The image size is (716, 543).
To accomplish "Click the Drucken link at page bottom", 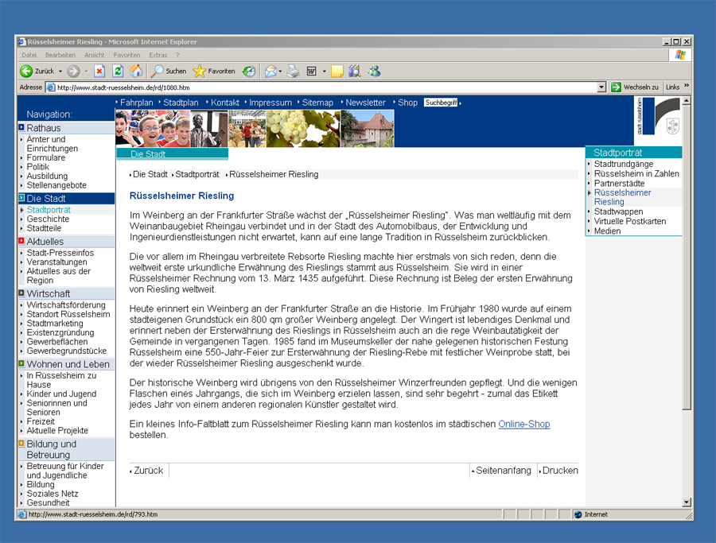I will (x=560, y=471).
